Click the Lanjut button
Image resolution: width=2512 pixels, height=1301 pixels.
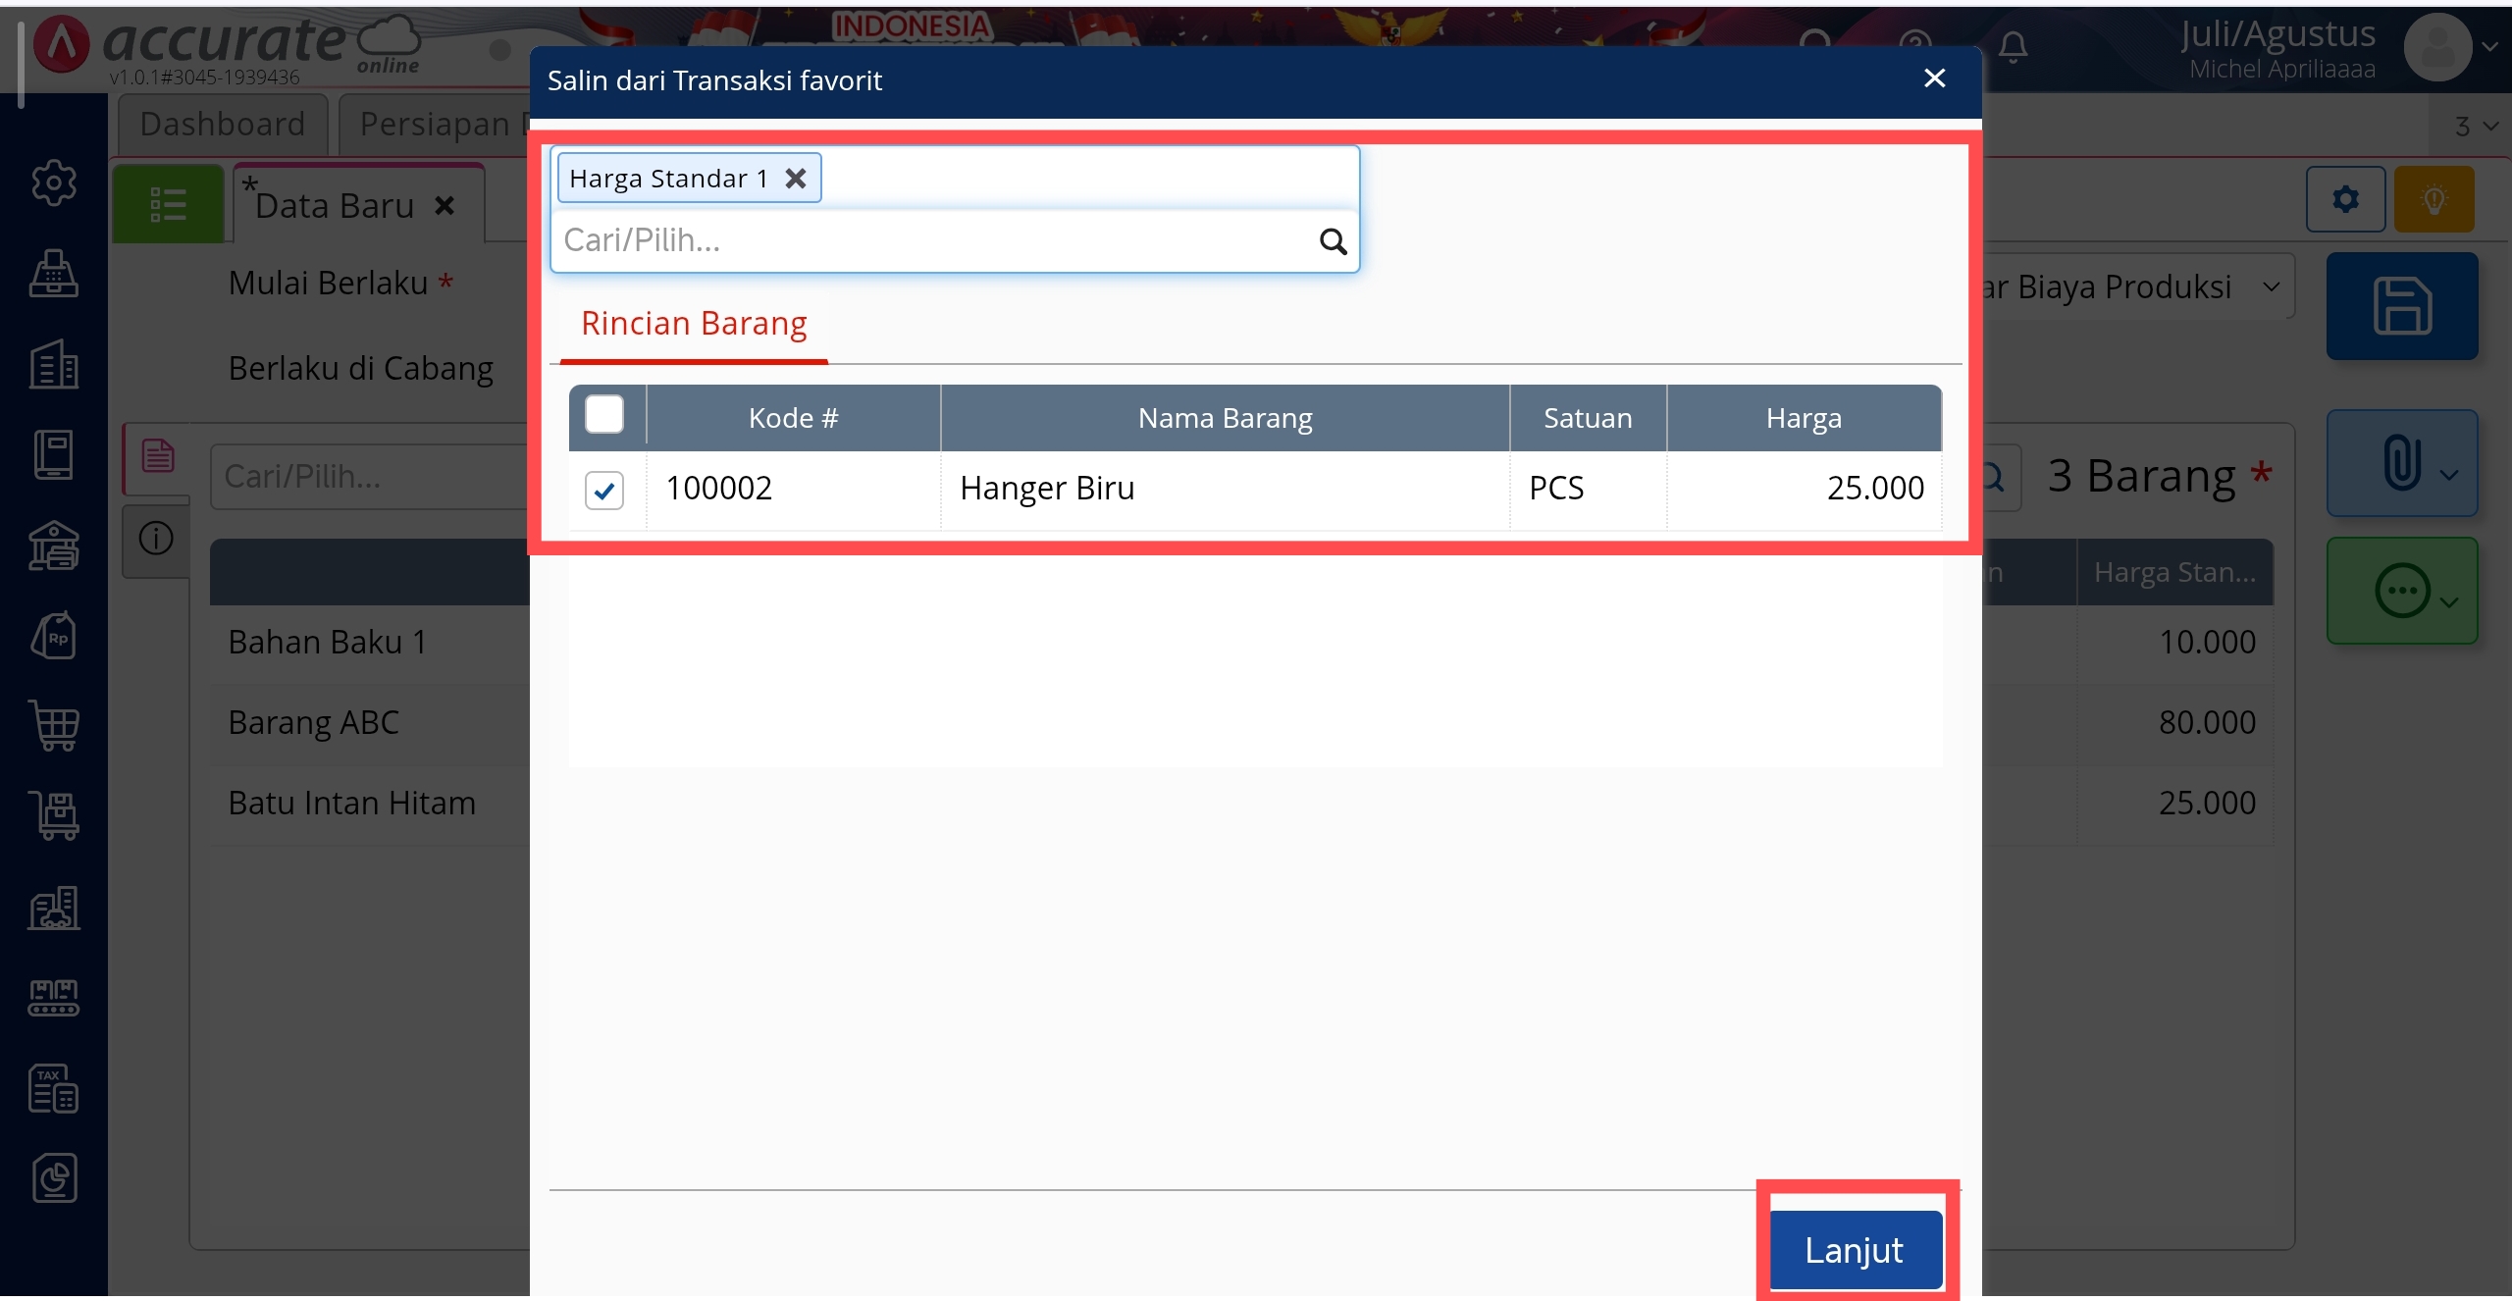click(x=1855, y=1249)
